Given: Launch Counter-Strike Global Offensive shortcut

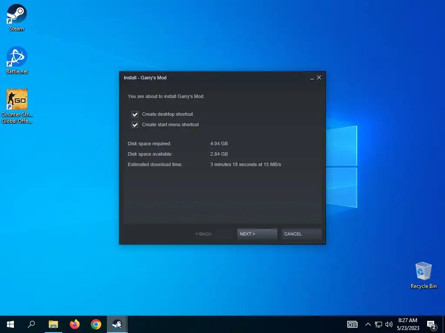Looking at the screenshot, I should (x=17, y=106).
